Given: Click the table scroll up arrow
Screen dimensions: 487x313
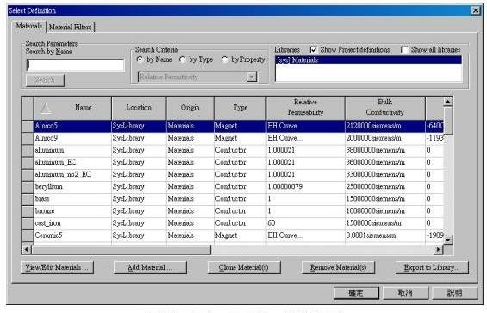Looking at the screenshot, I should 448,102.
